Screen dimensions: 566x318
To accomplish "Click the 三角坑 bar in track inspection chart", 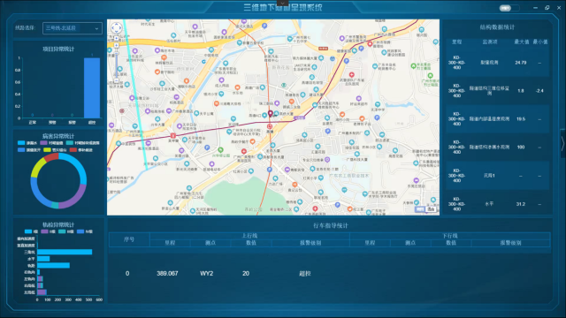I will click(65, 252).
